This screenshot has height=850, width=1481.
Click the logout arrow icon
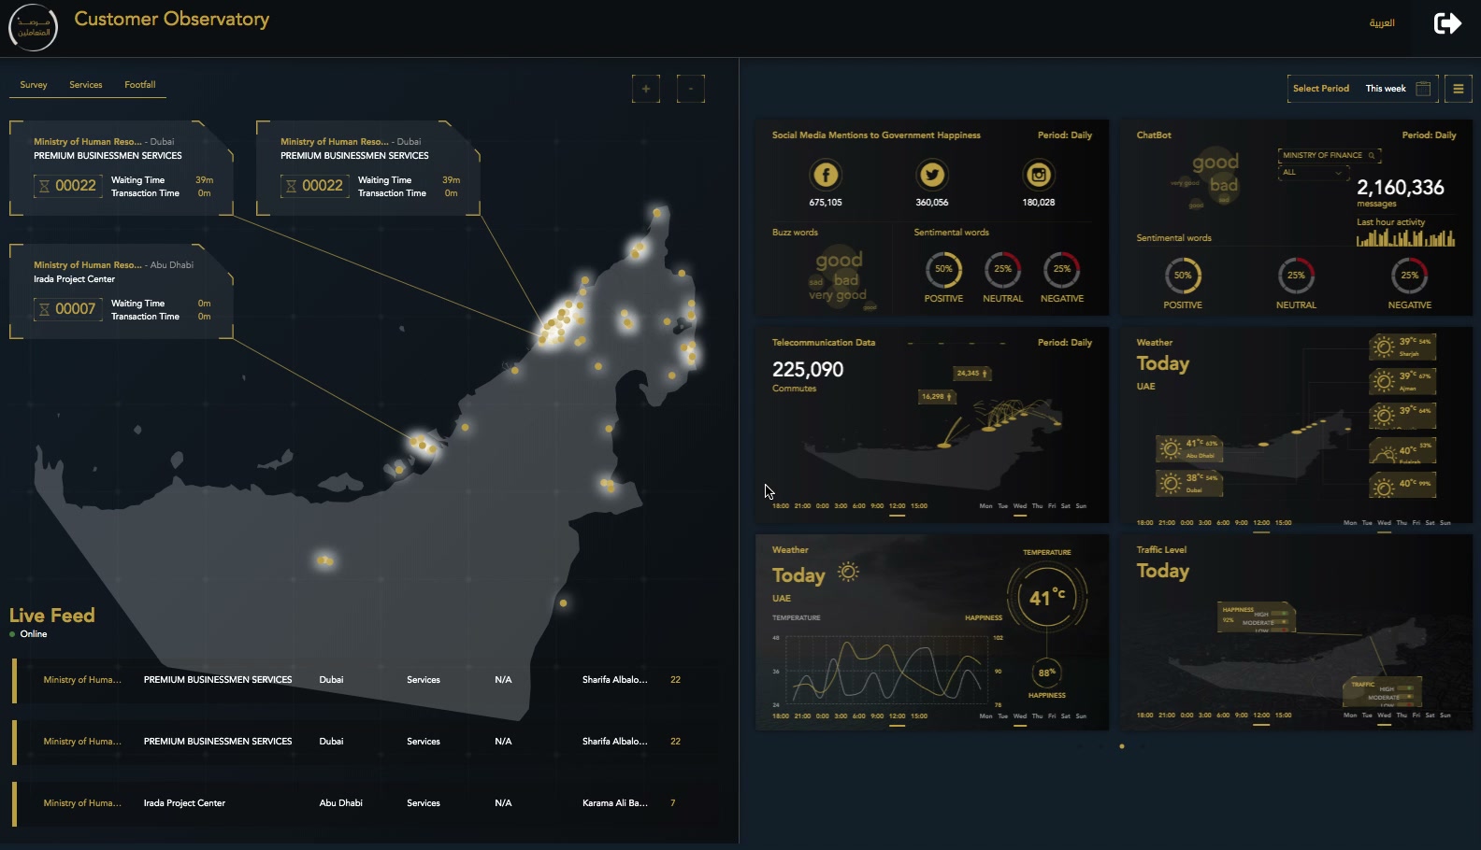tap(1446, 23)
